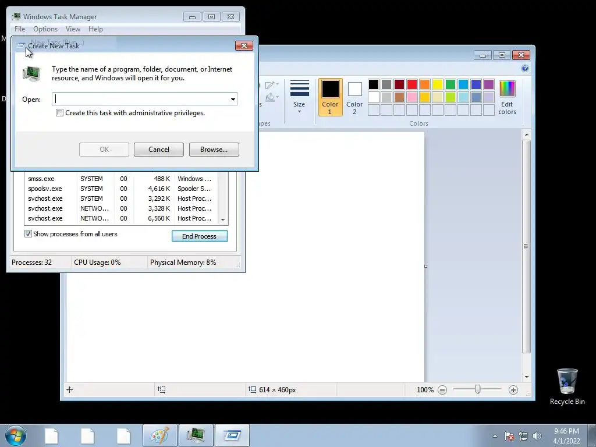Switch to Task Manager from the taskbar
The width and height of the screenshot is (596, 447).
pyautogui.click(x=196, y=435)
